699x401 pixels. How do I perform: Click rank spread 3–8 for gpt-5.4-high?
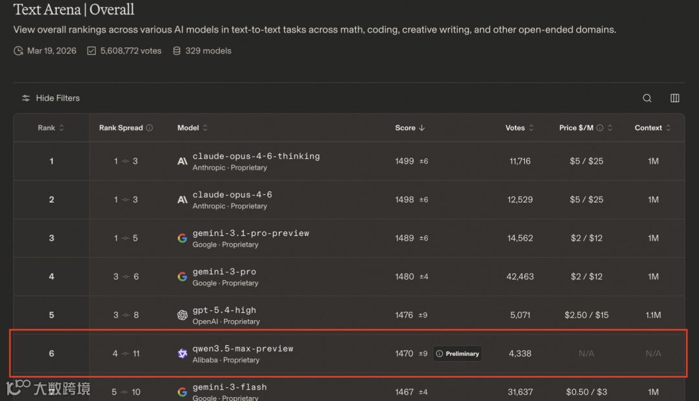126,315
